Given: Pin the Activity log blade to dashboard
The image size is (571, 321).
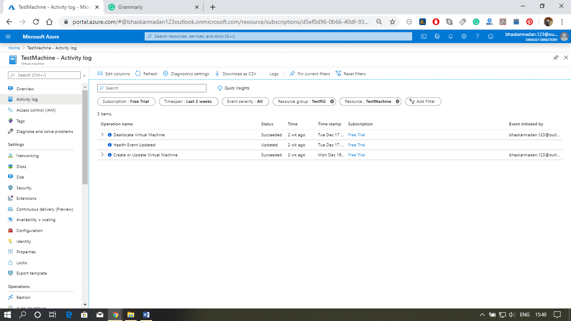Looking at the screenshot, I should pos(556,58).
